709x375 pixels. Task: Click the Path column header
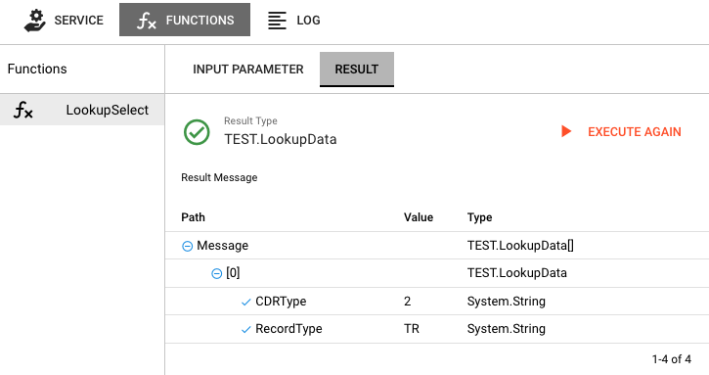(x=193, y=217)
